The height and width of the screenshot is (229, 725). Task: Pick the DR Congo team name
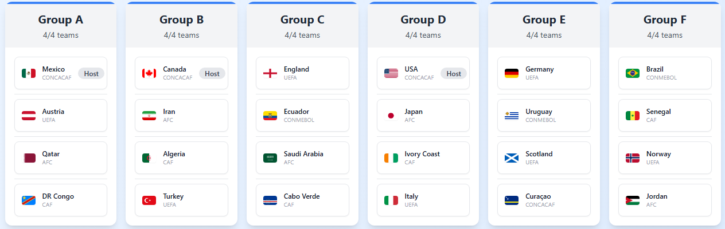click(58, 196)
